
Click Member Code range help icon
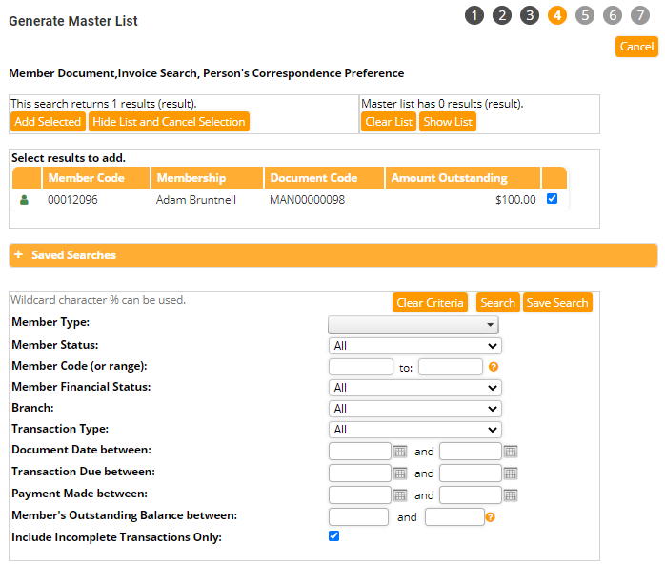(x=494, y=367)
